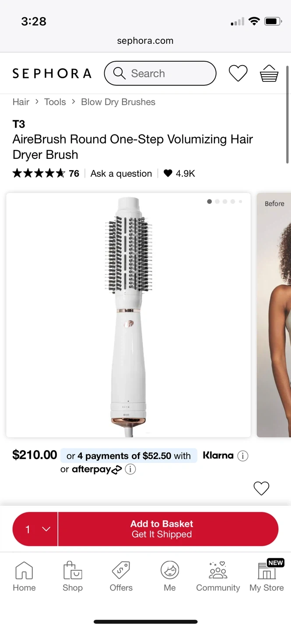
Task: Add the AireBrush to basket
Action: [x=168, y=529]
